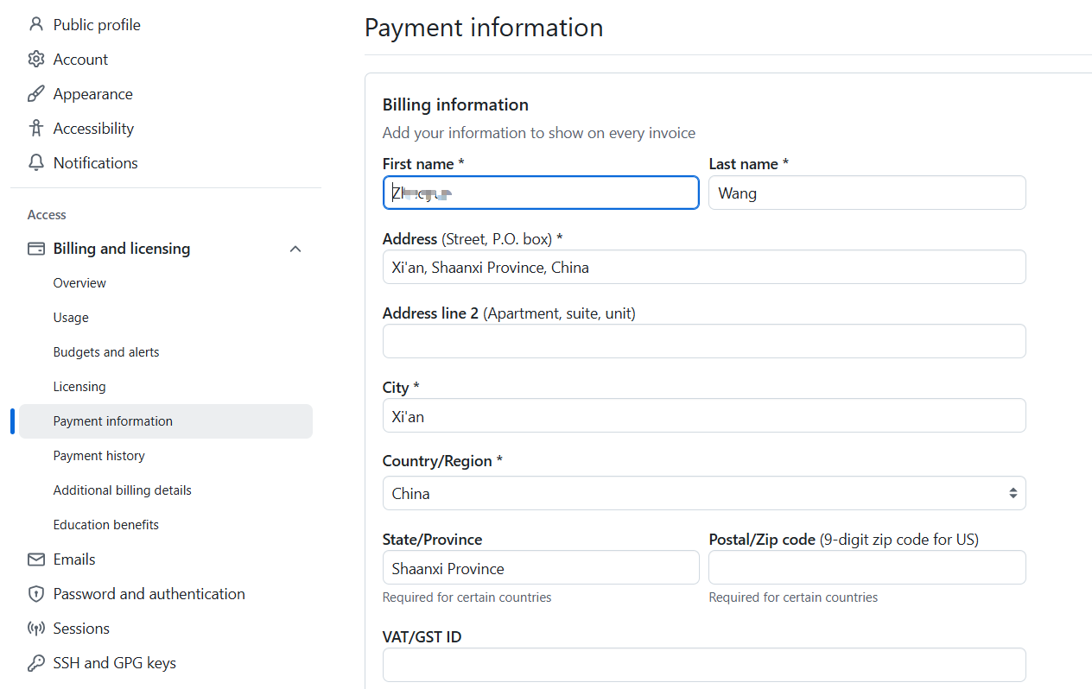Open the Country/Region dropdown
This screenshot has height=689, width=1092.
pos(703,493)
